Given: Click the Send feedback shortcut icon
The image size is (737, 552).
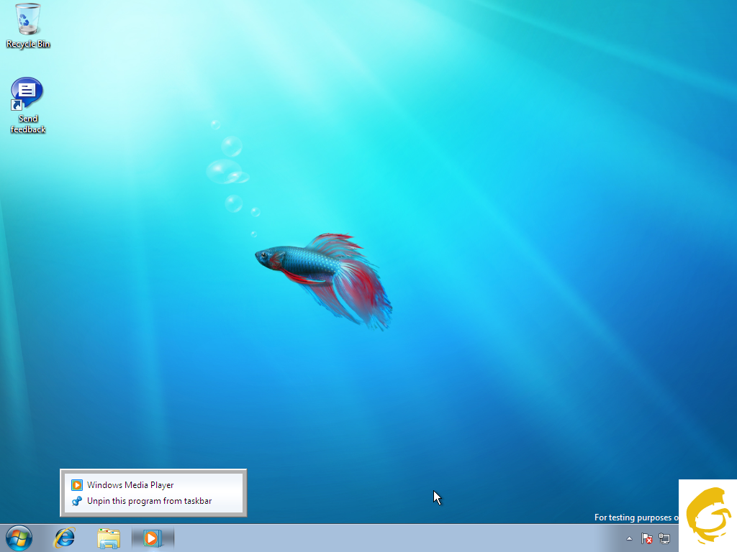Looking at the screenshot, I should [27, 93].
